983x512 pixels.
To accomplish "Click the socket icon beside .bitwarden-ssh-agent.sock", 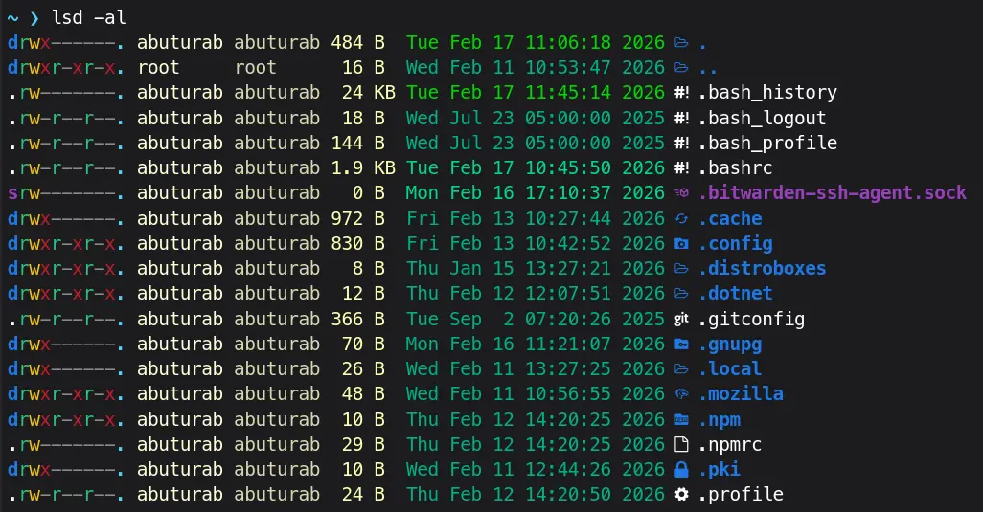I will point(681,193).
